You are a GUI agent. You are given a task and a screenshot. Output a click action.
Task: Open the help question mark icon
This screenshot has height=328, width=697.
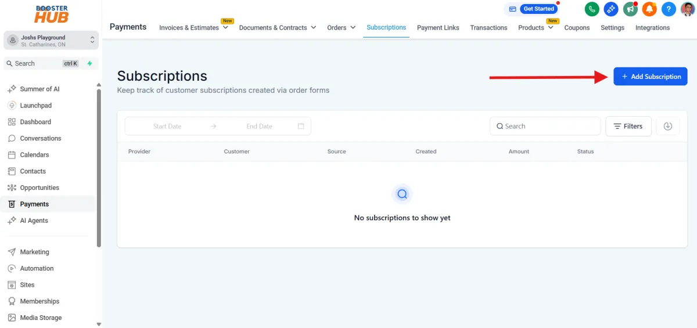point(669,9)
